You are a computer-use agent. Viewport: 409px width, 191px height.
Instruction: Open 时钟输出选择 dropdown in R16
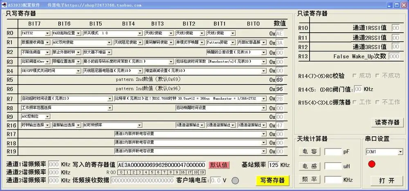[x=36, y=125]
